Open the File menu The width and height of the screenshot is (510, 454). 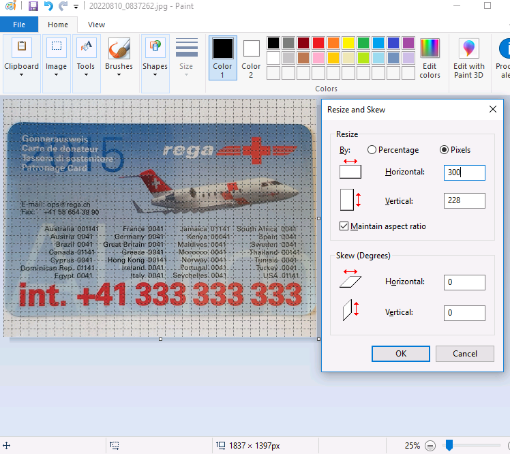point(19,25)
